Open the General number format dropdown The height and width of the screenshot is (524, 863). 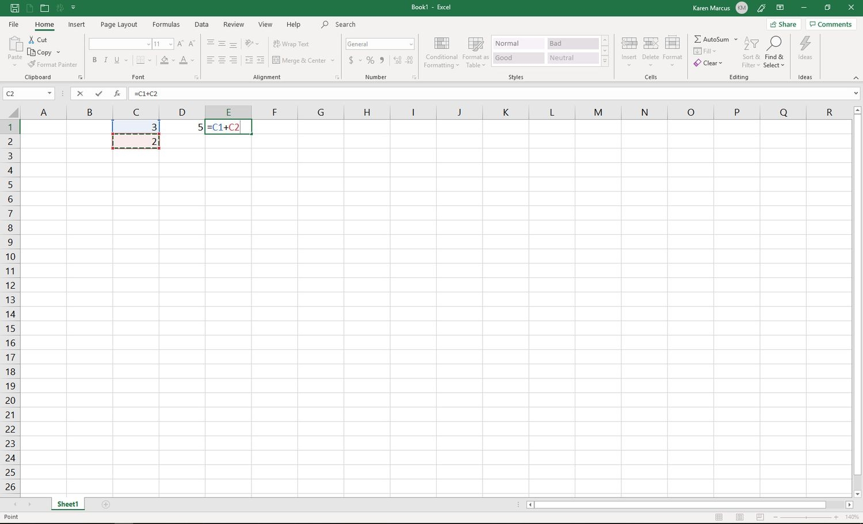[411, 44]
